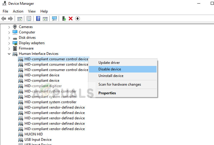Choose Update driver from context menu
Viewport: 214px width, 145px height.
click(x=123, y=63)
